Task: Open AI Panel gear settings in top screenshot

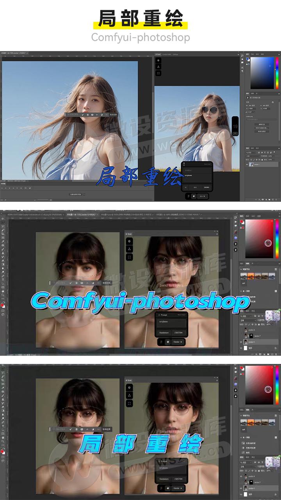Action: click(158, 60)
